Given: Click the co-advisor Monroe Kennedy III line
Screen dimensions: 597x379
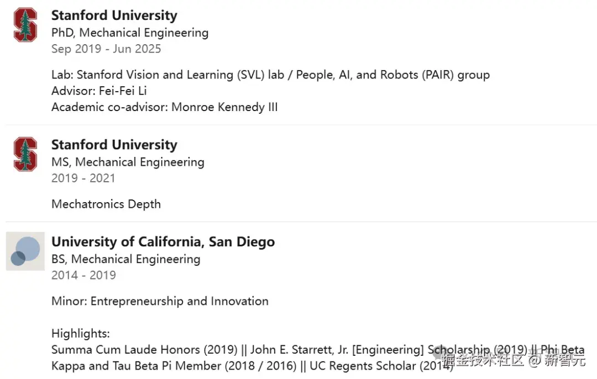Looking at the screenshot, I should pos(164,107).
